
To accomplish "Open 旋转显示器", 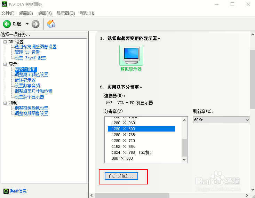I will (x=25, y=80).
